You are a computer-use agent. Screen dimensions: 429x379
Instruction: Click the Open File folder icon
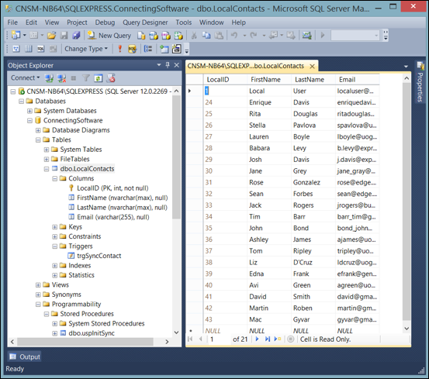[x=51, y=35]
